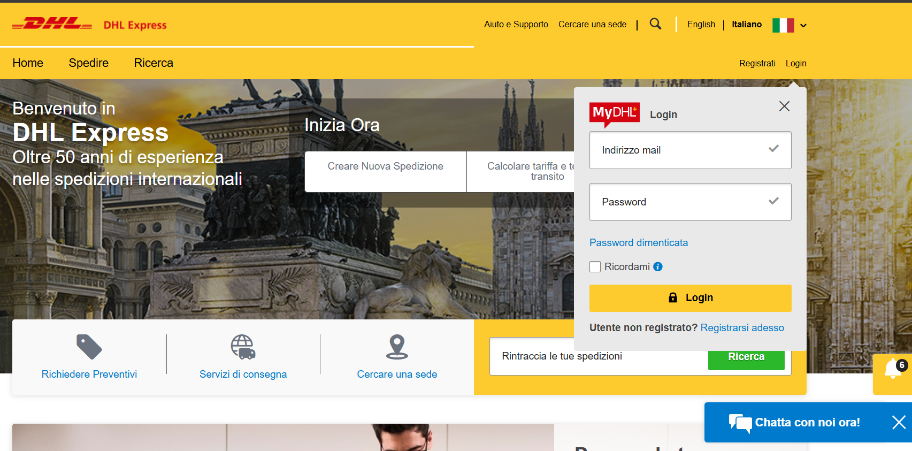Screen dimensions: 912x451
Task: Open the Spedire menu
Action: pos(89,63)
